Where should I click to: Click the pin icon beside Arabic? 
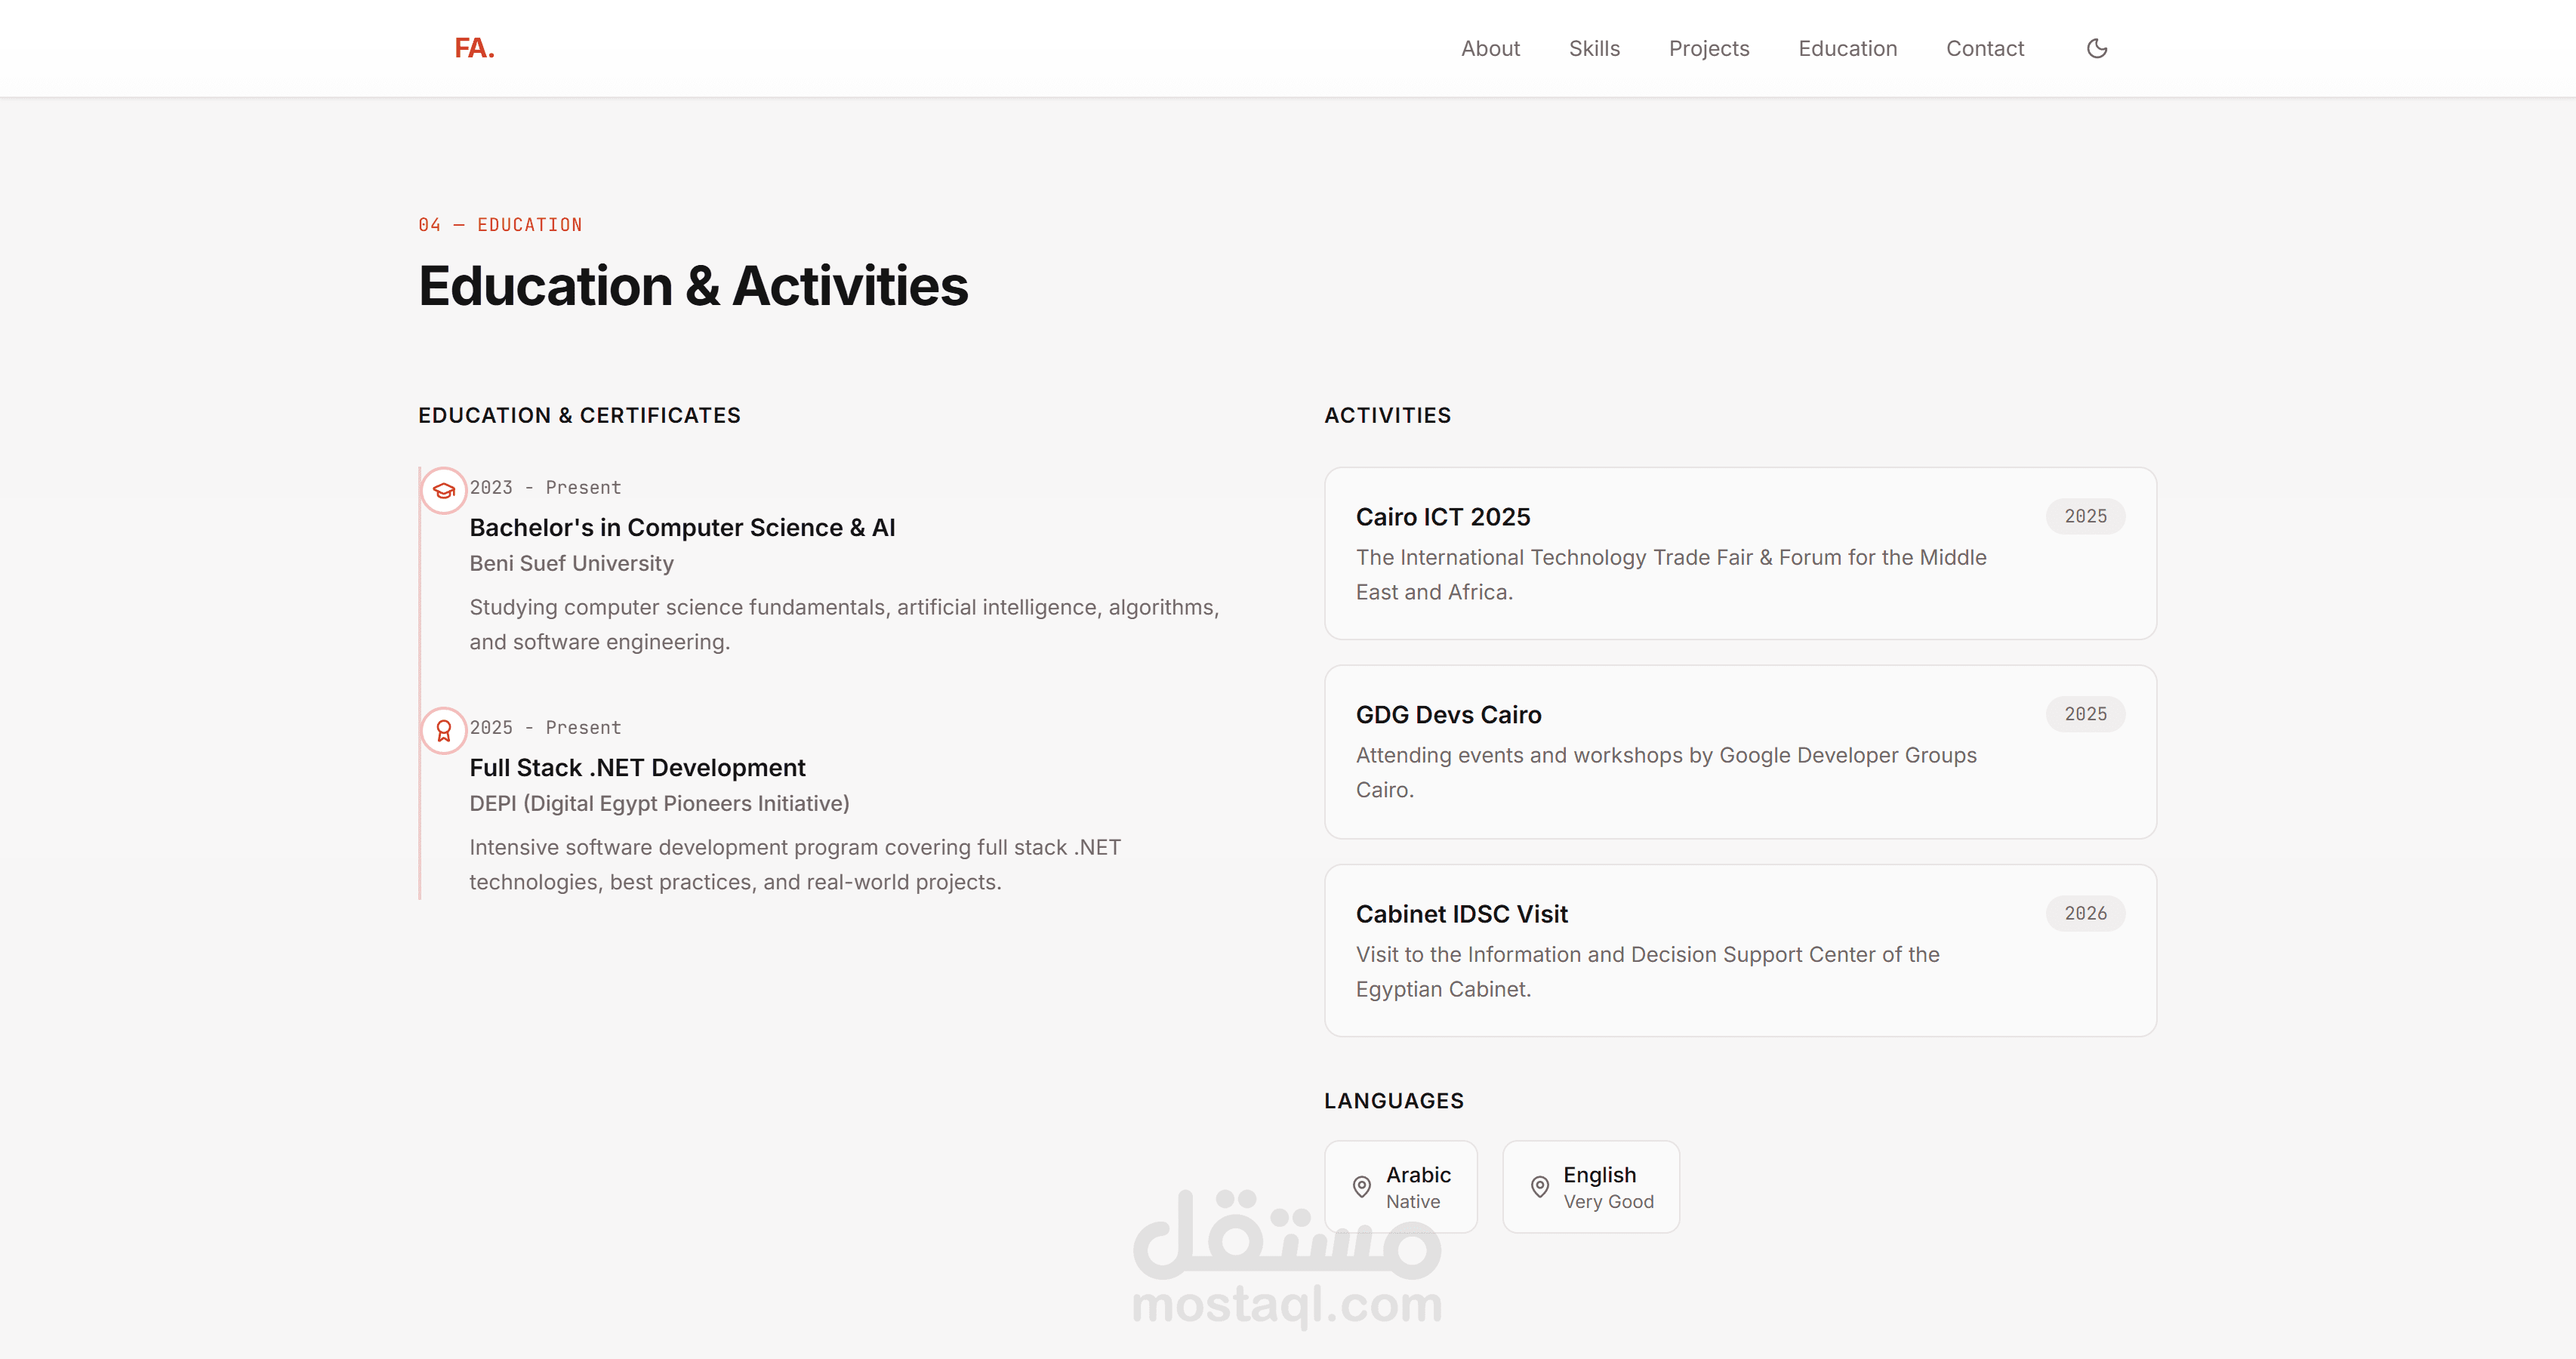point(1362,1187)
